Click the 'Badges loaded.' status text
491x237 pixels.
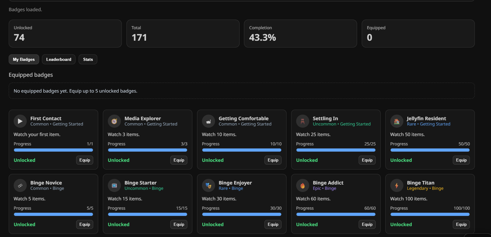click(25, 10)
